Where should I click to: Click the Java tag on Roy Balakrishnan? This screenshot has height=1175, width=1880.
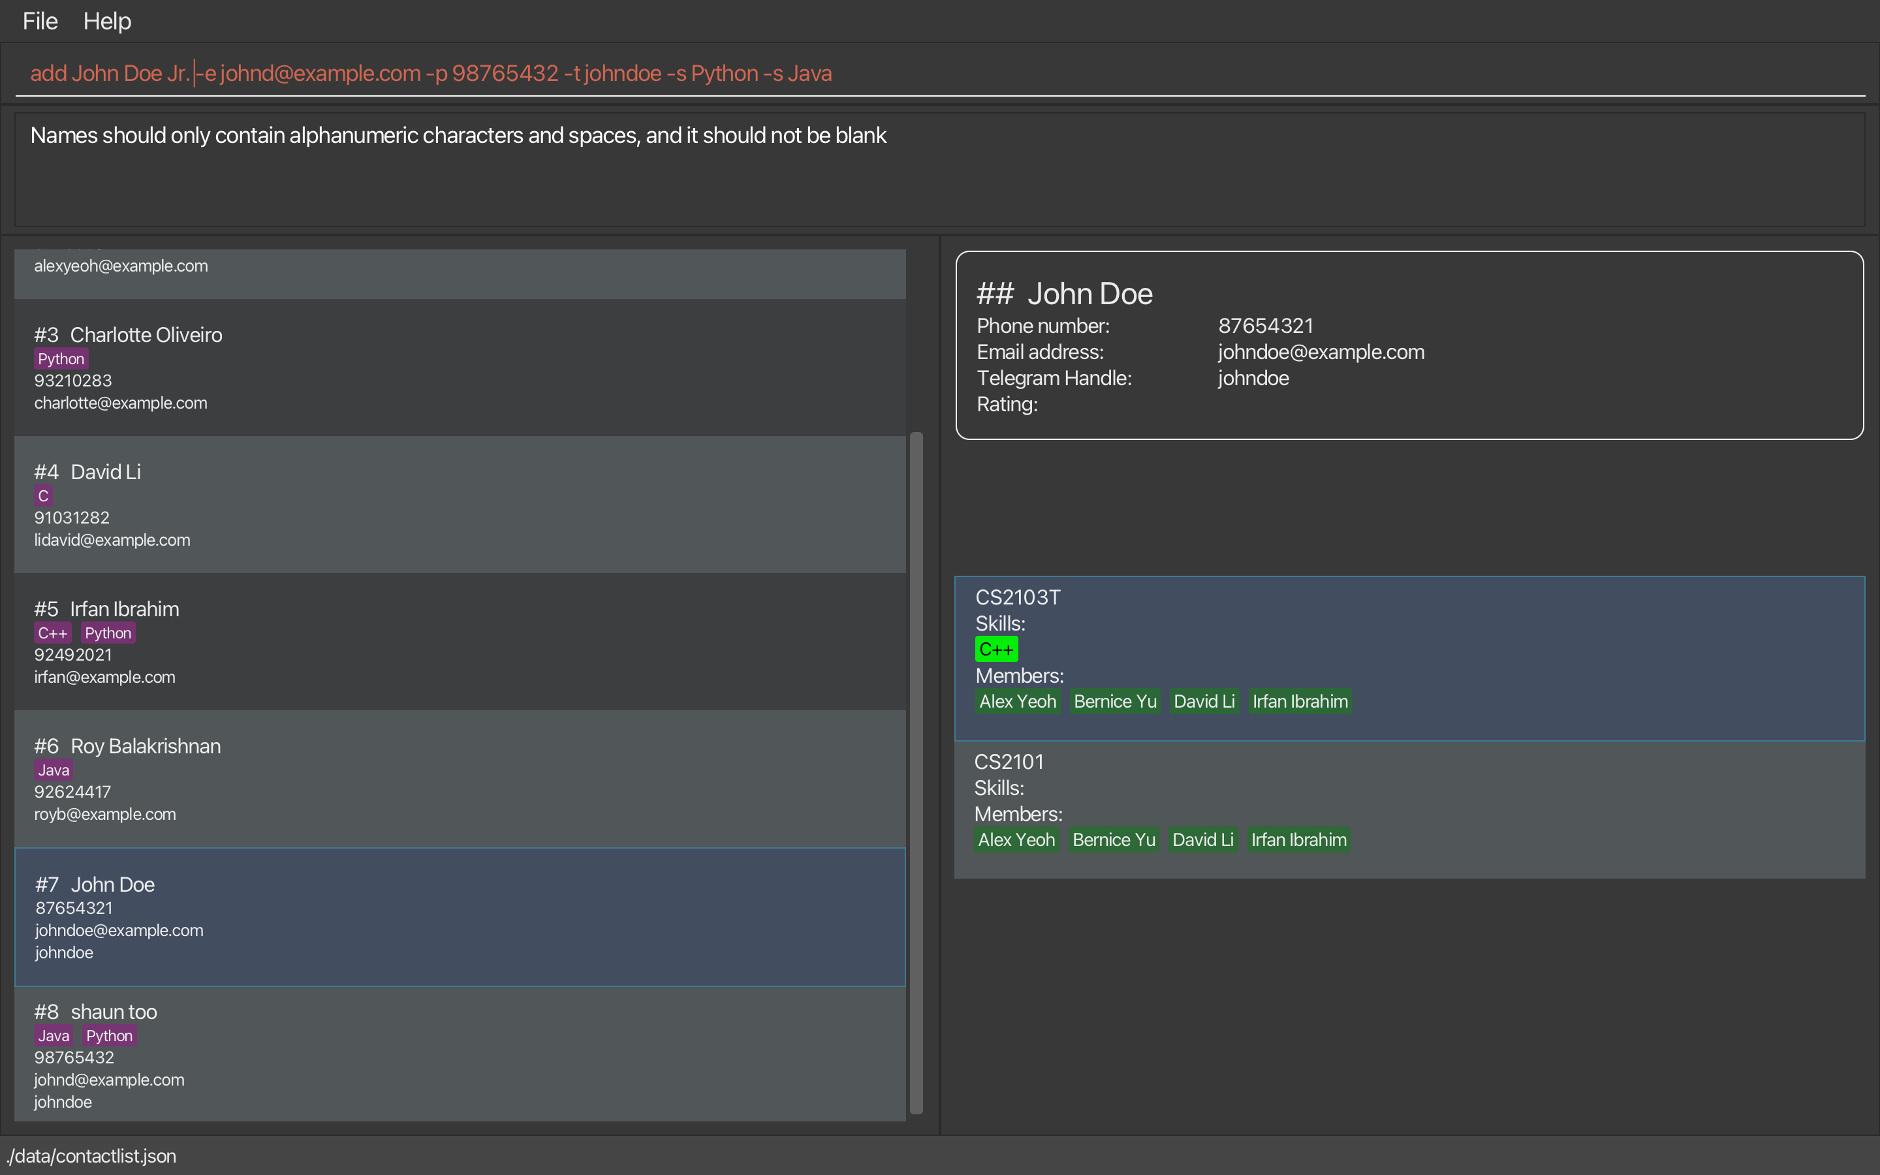coord(54,770)
